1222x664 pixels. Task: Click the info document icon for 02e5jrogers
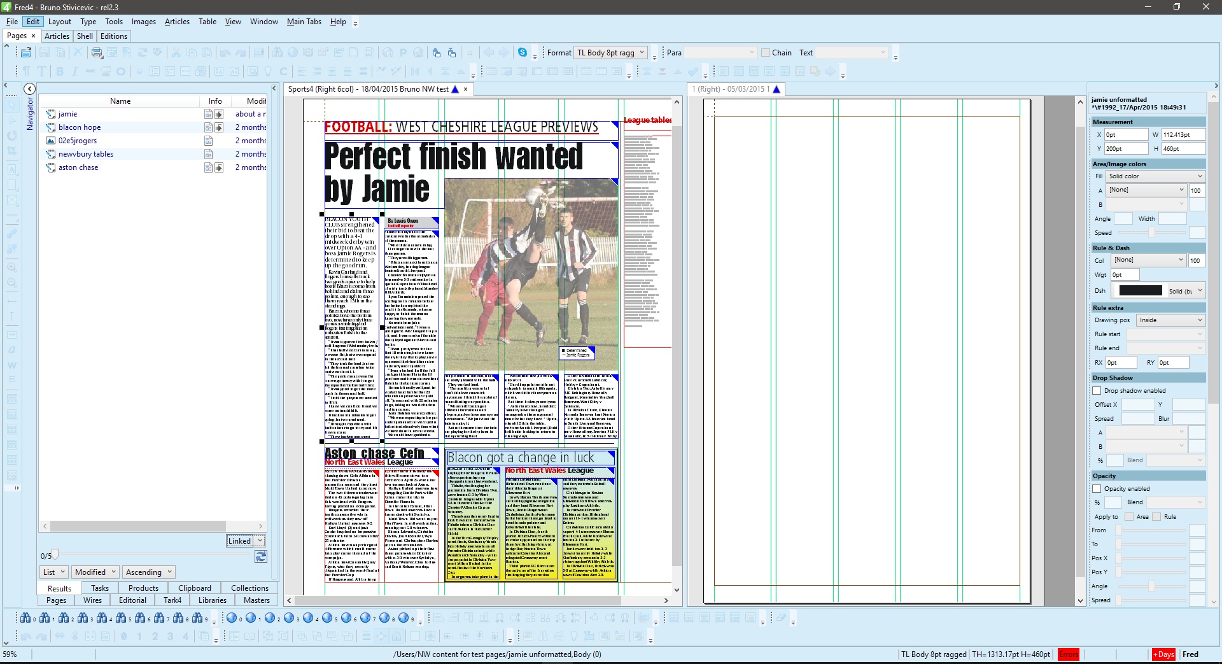[208, 141]
